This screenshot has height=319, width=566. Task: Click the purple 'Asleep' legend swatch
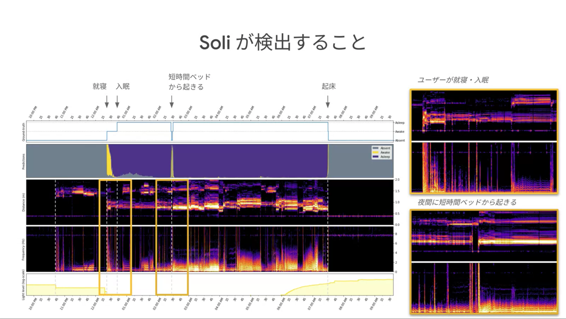coord(375,157)
